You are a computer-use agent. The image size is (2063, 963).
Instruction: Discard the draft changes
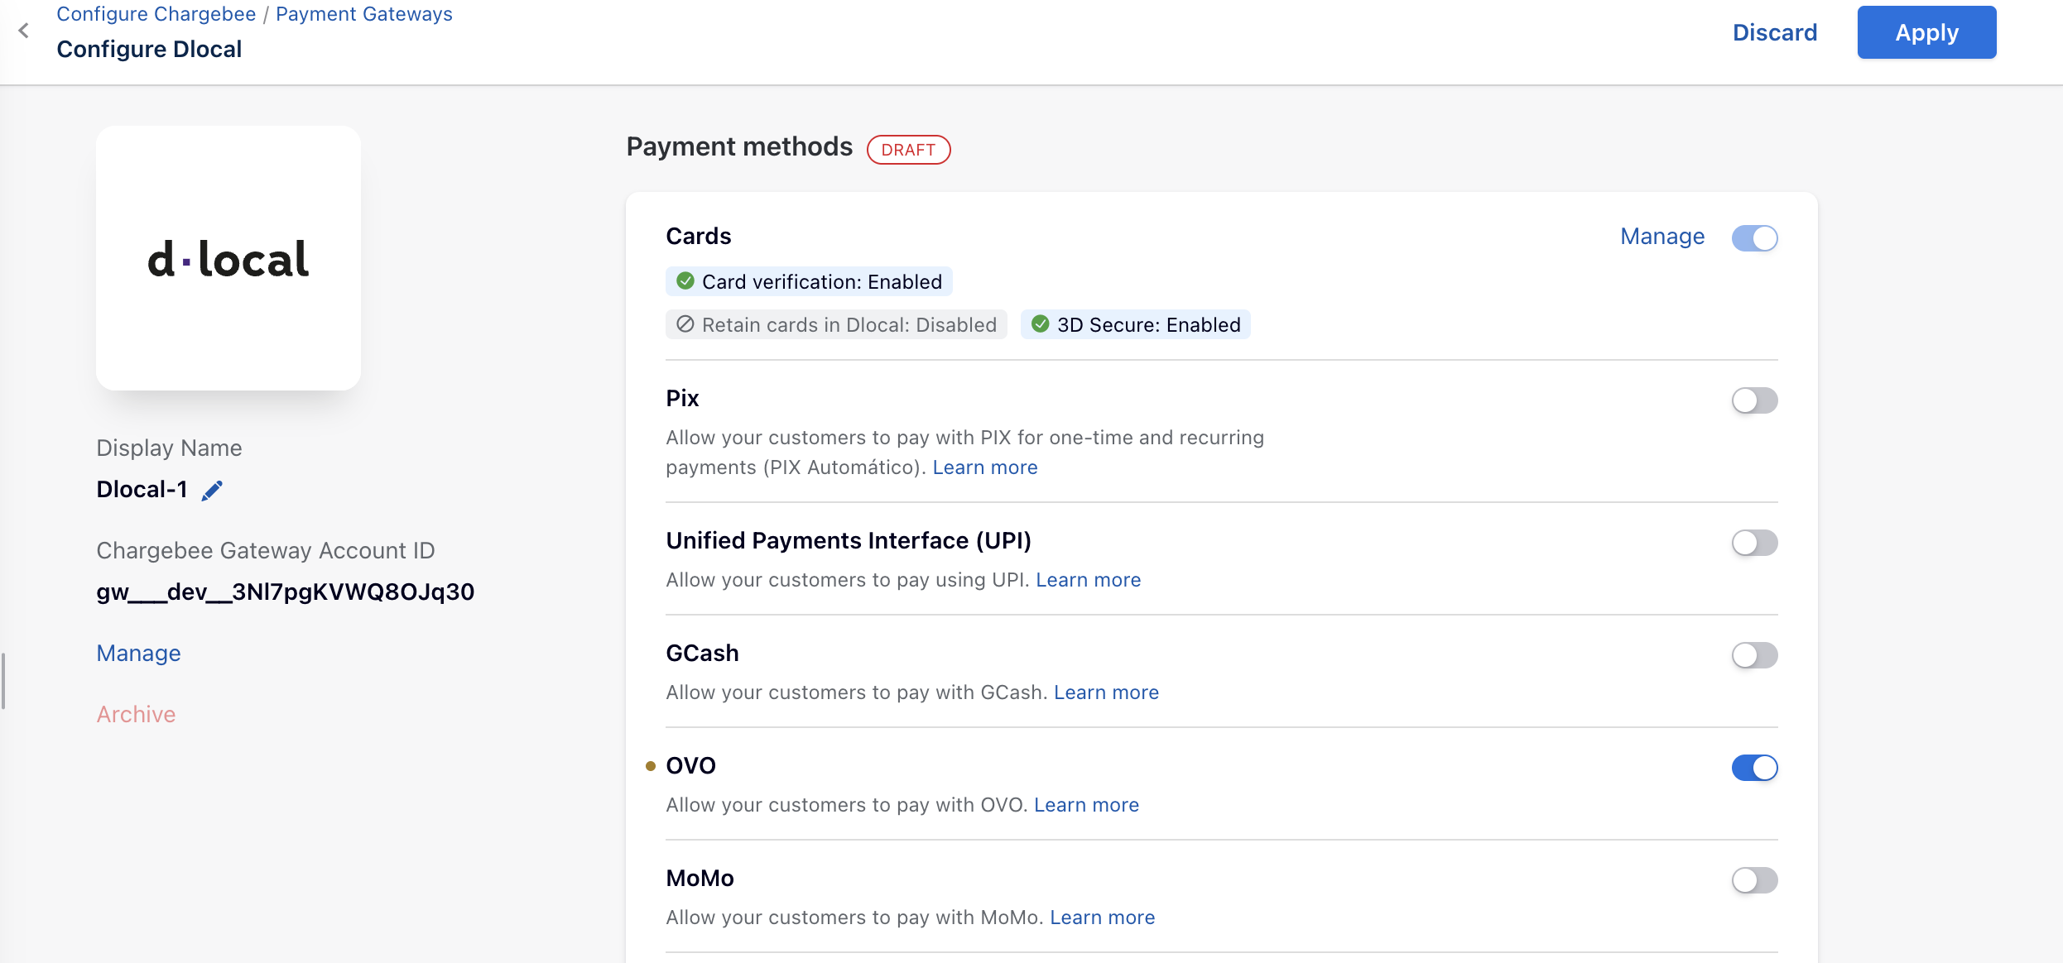(x=1775, y=32)
